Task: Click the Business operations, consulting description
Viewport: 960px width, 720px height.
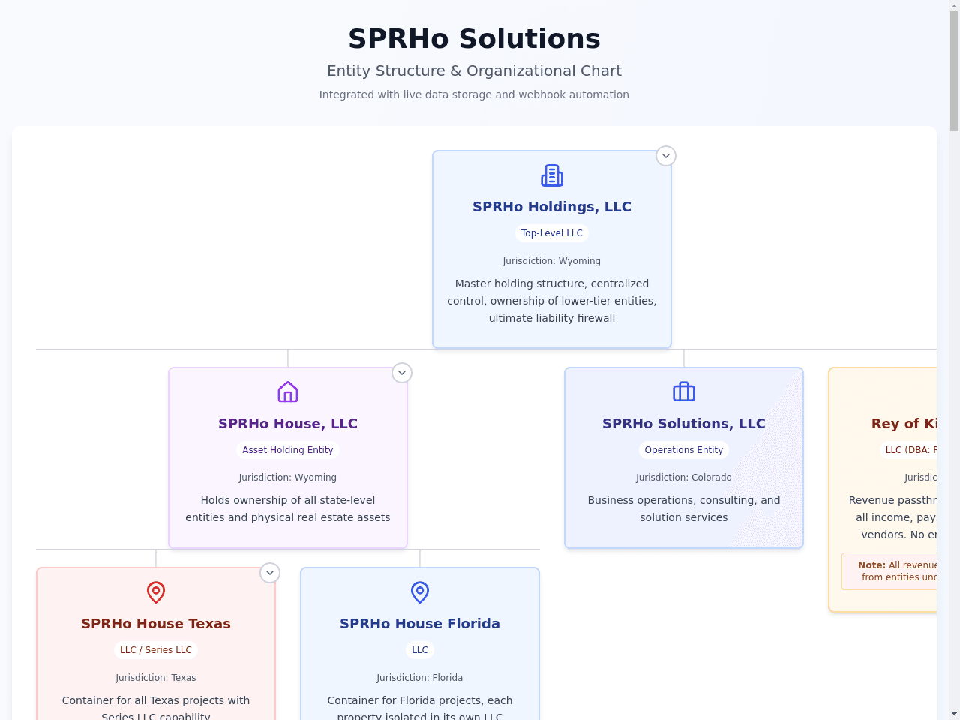Action: click(684, 509)
